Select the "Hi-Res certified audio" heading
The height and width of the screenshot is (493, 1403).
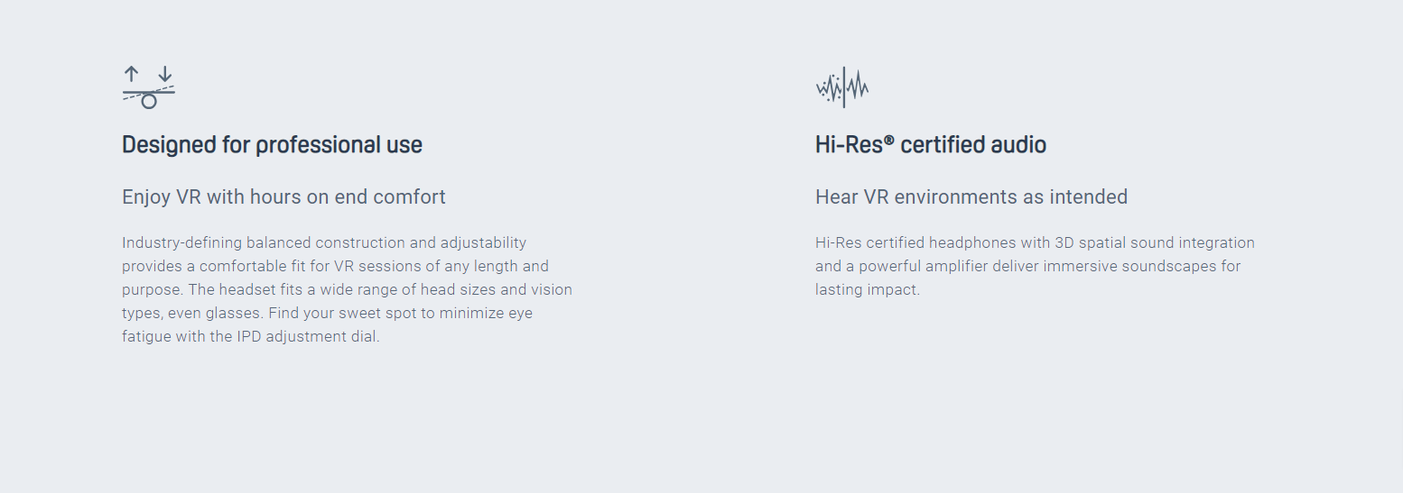930,145
